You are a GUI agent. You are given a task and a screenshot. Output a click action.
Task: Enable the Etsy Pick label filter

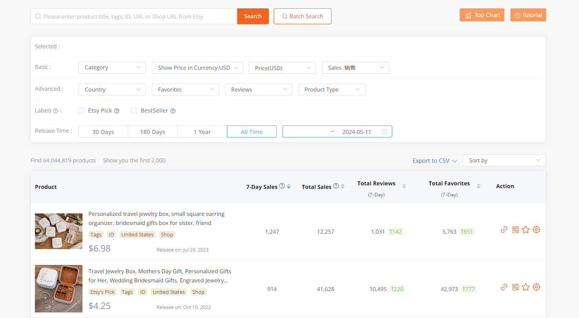pyautogui.click(x=81, y=110)
